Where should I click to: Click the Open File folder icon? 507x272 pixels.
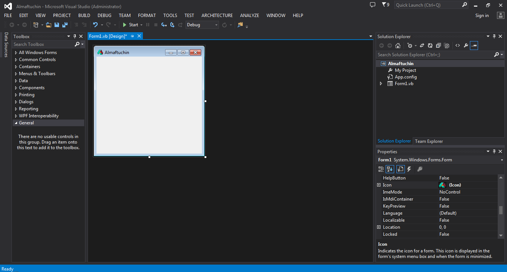tap(49, 25)
